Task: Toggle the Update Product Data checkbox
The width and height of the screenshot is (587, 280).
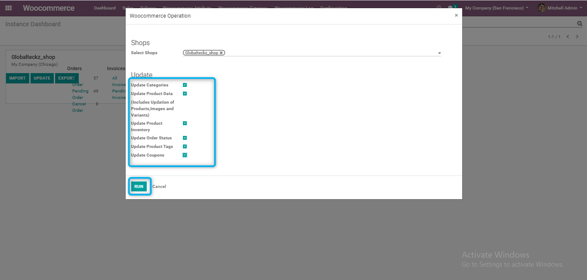Action: point(185,94)
